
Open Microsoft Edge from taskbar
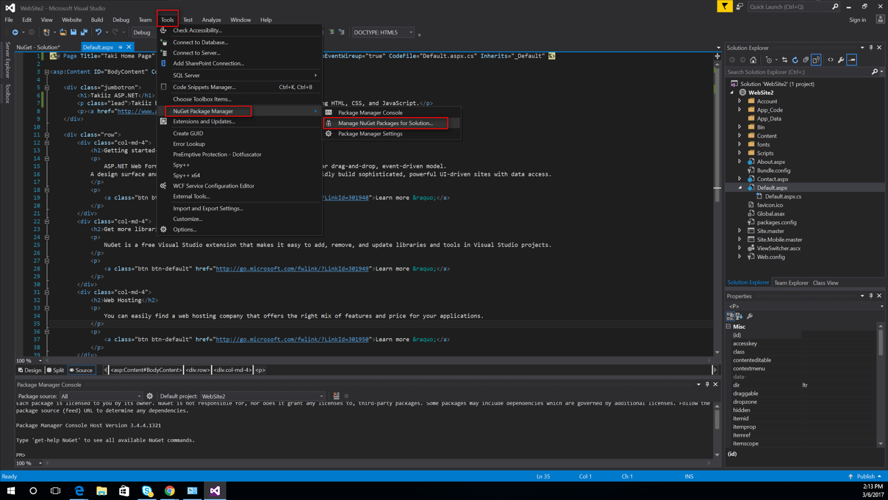(79, 491)
